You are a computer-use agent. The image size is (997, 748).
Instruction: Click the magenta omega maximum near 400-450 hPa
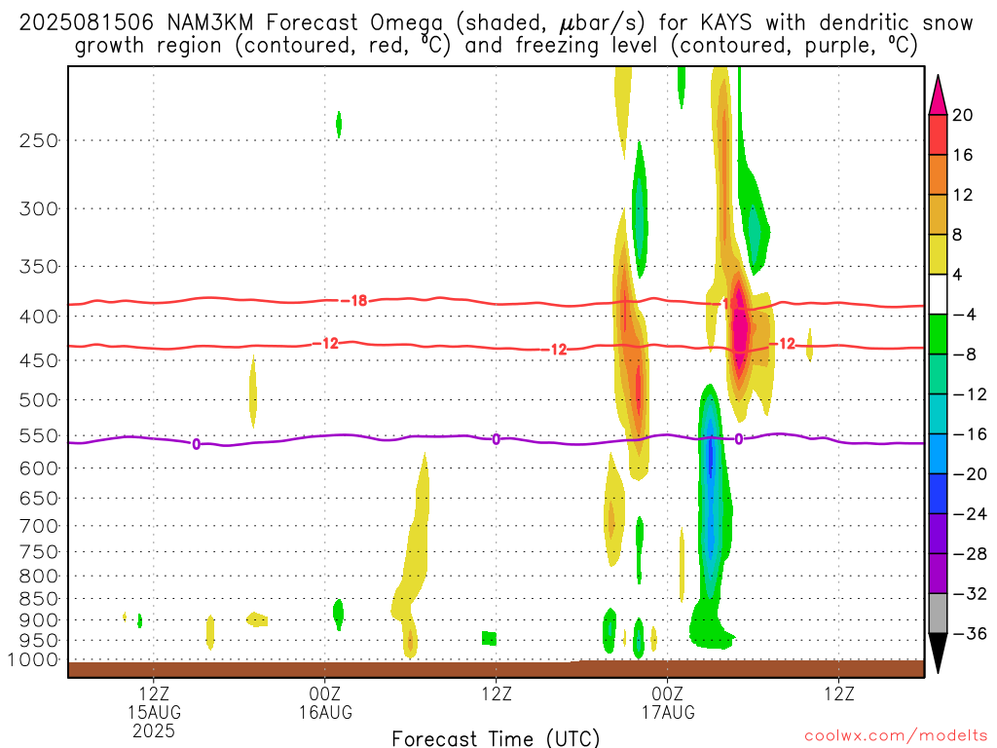739,327
